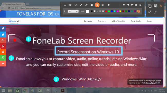
Task: Open Chrome from the taskbar
Action: pos(25,91)
